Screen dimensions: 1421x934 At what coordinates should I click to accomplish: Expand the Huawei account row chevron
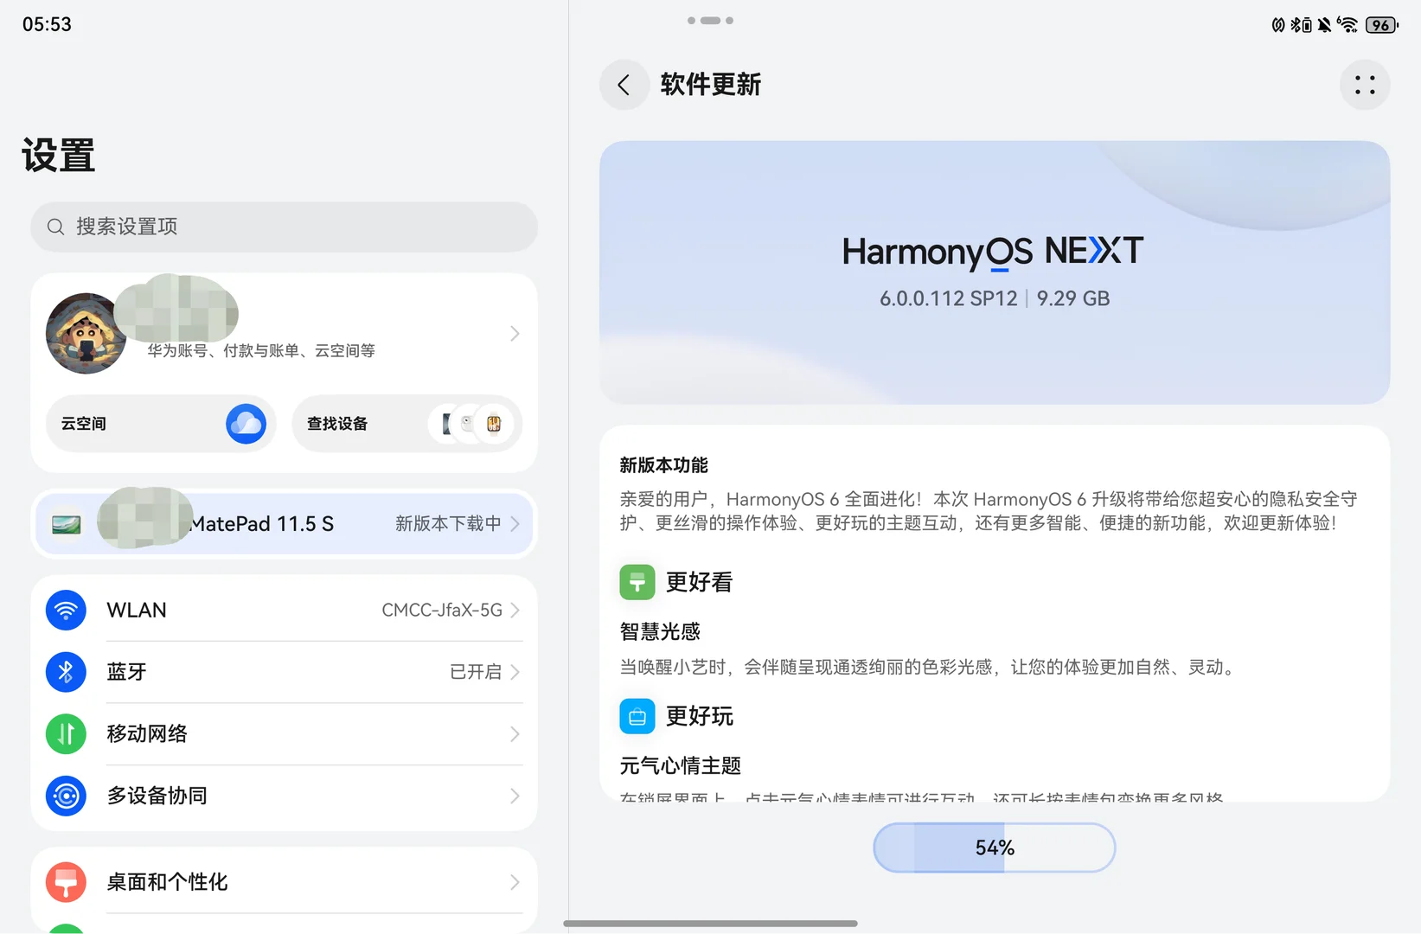coord(515,333)
